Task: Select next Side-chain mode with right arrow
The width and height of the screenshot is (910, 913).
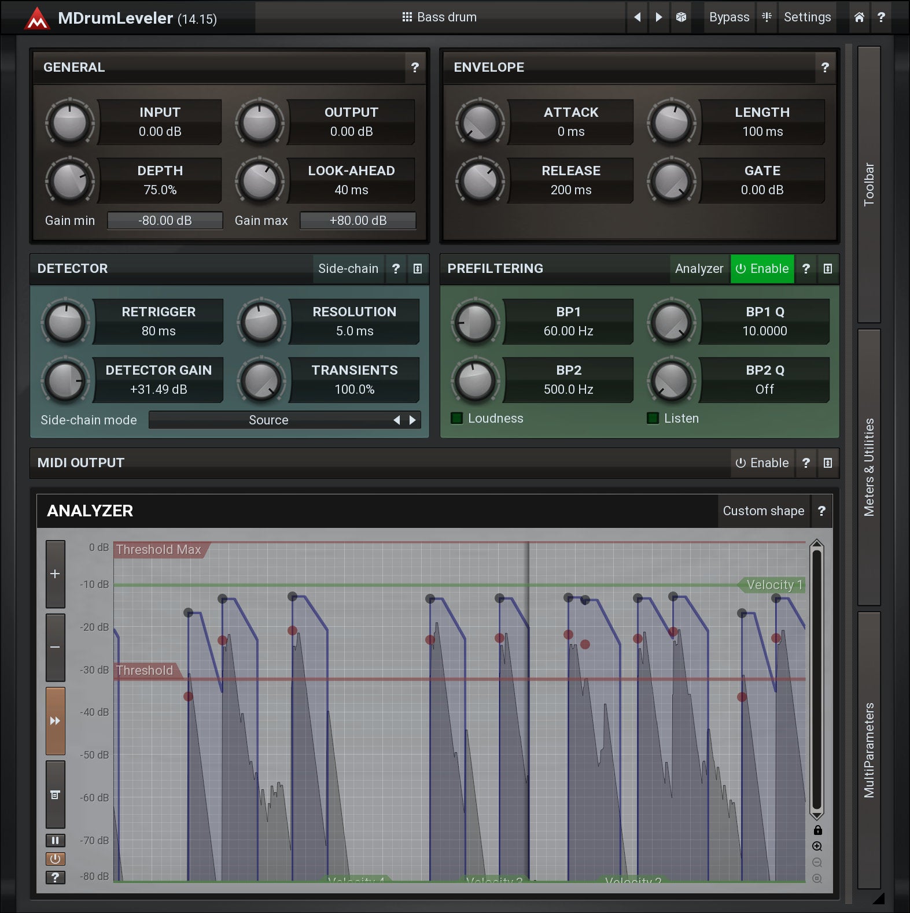Action: pyautogui.click(x=412, y=420)
